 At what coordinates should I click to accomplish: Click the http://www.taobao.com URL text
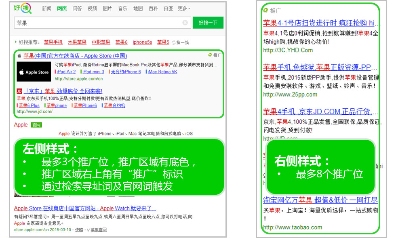[x=293, y=227]
